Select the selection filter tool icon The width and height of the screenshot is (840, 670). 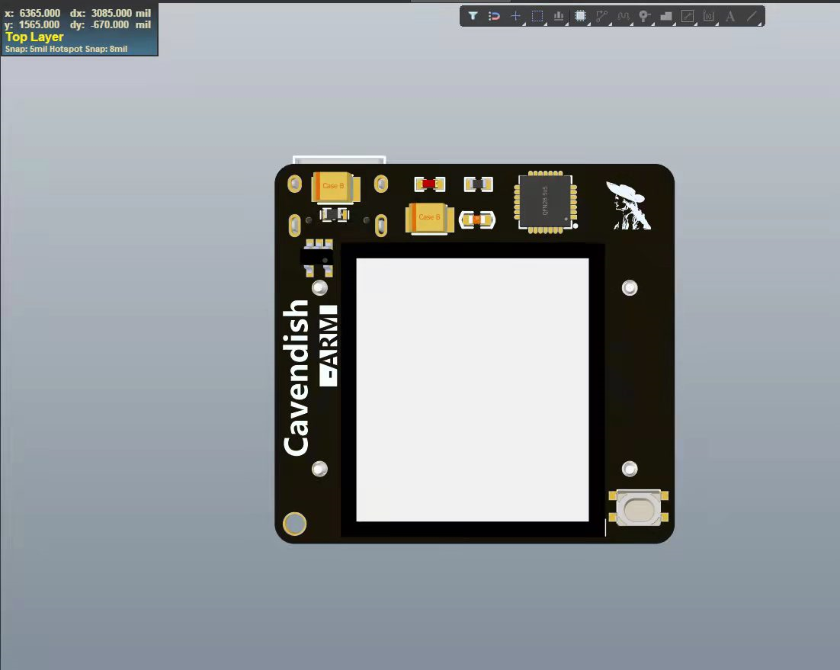pyautogui.click(x=473, y=15)
